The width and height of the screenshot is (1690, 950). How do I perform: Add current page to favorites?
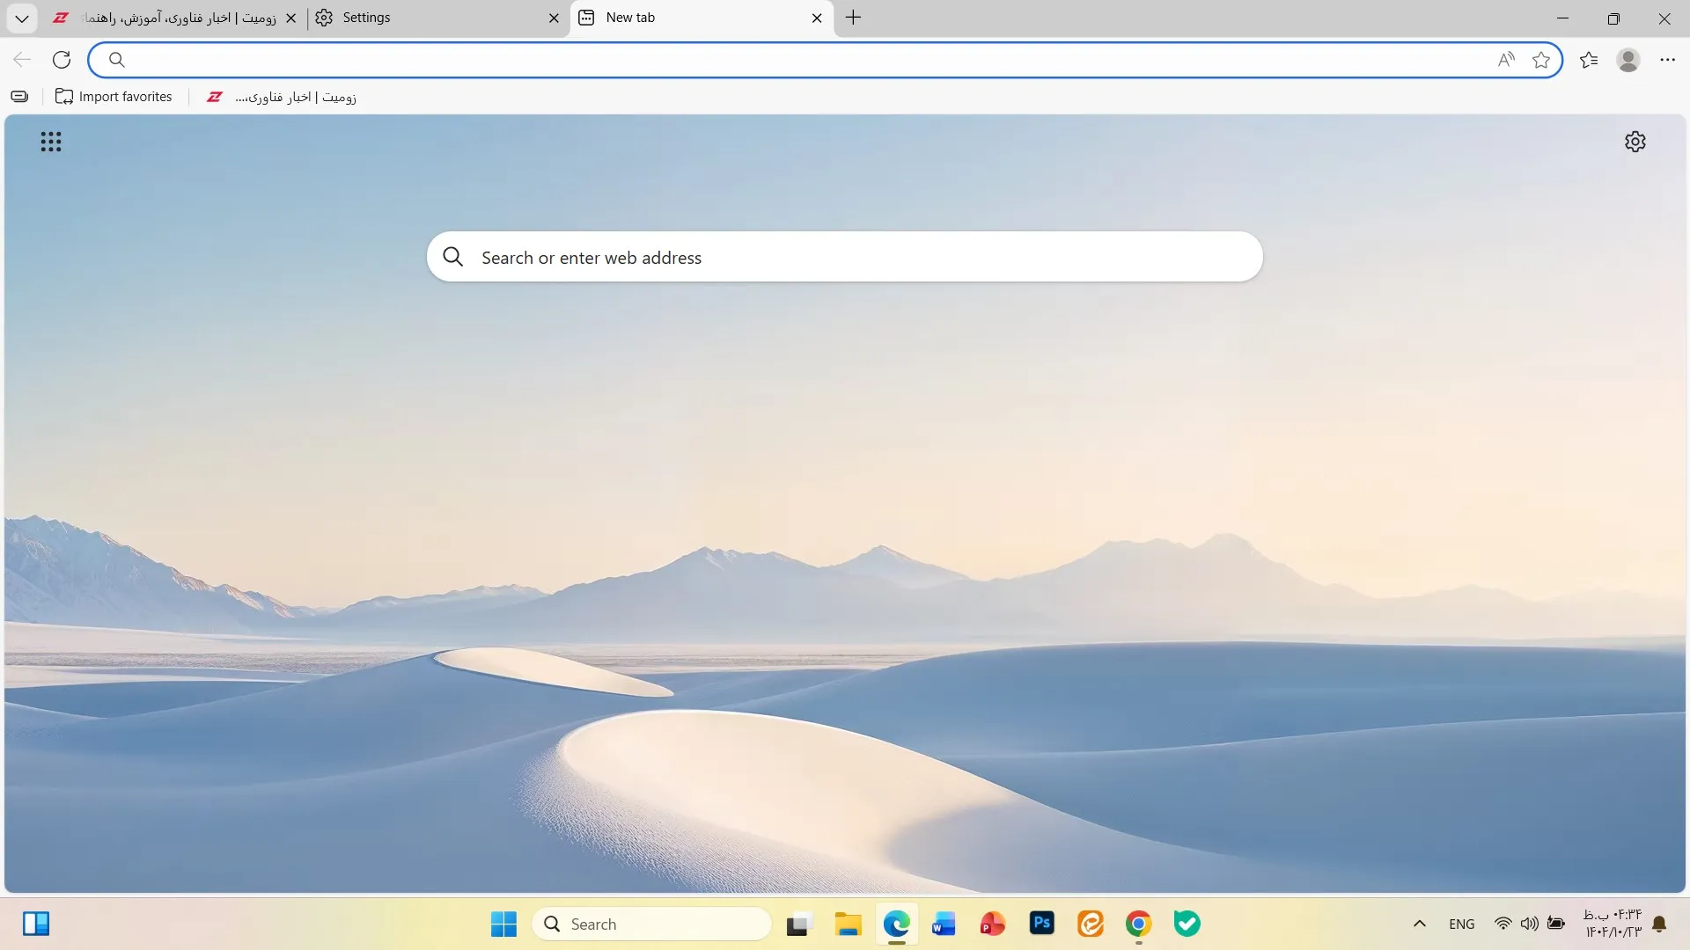pos(1542,59)
